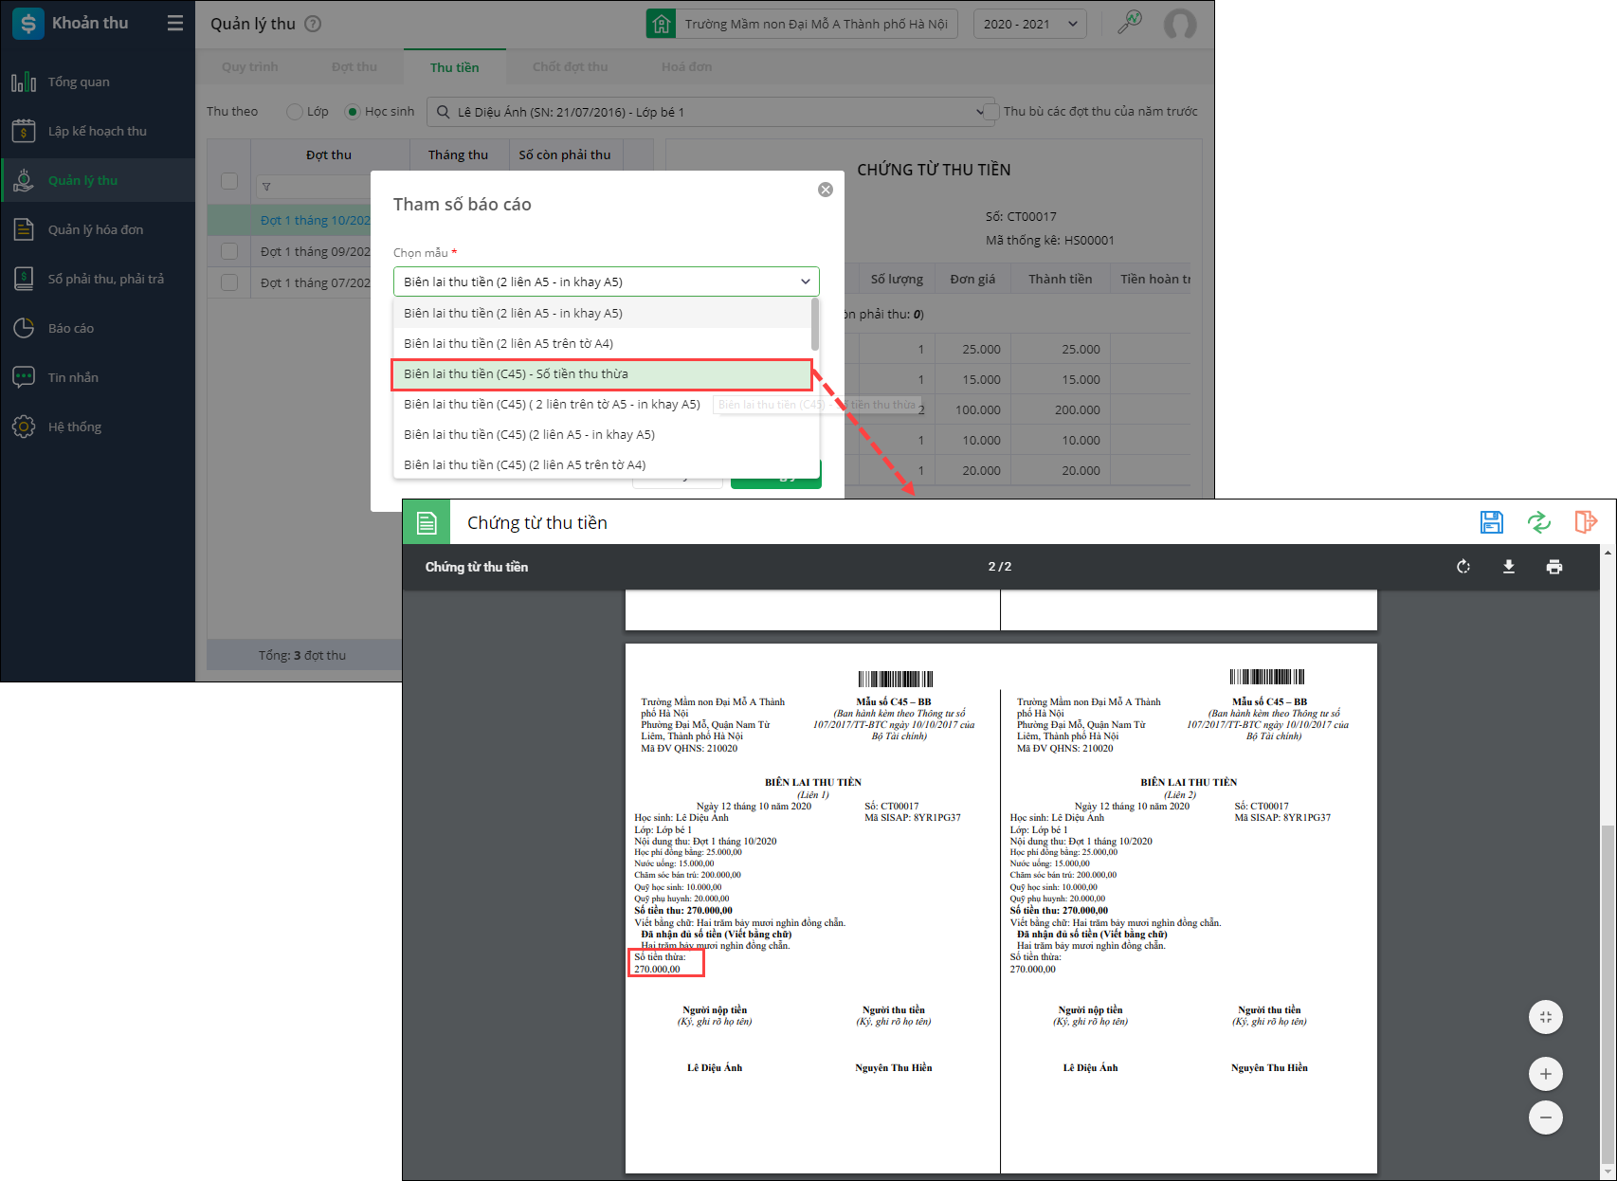
Task: Check the Đợt 1 tháng 09 row checkbox
Action: click(x=229, y=251)
